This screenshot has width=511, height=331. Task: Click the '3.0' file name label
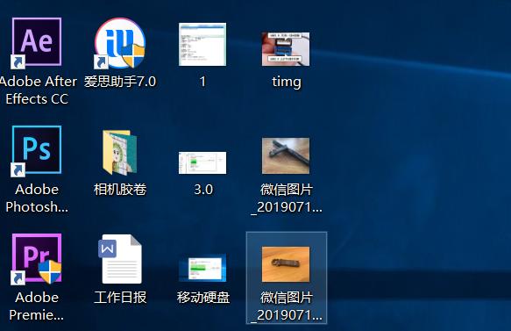coord(203,190)
